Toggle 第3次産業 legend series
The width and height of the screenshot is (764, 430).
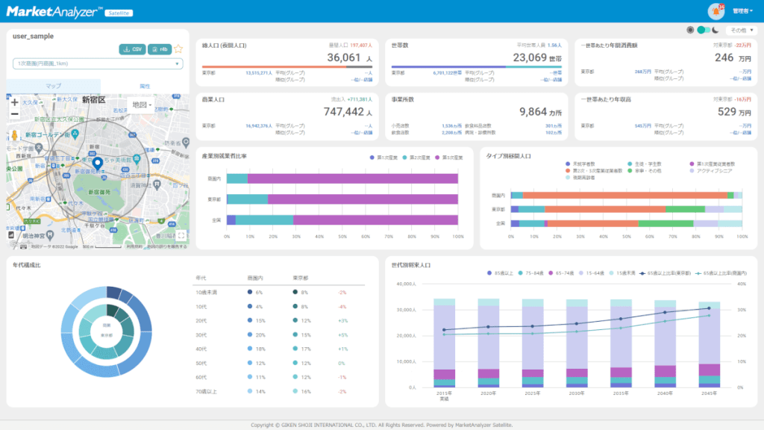(448, 158)
